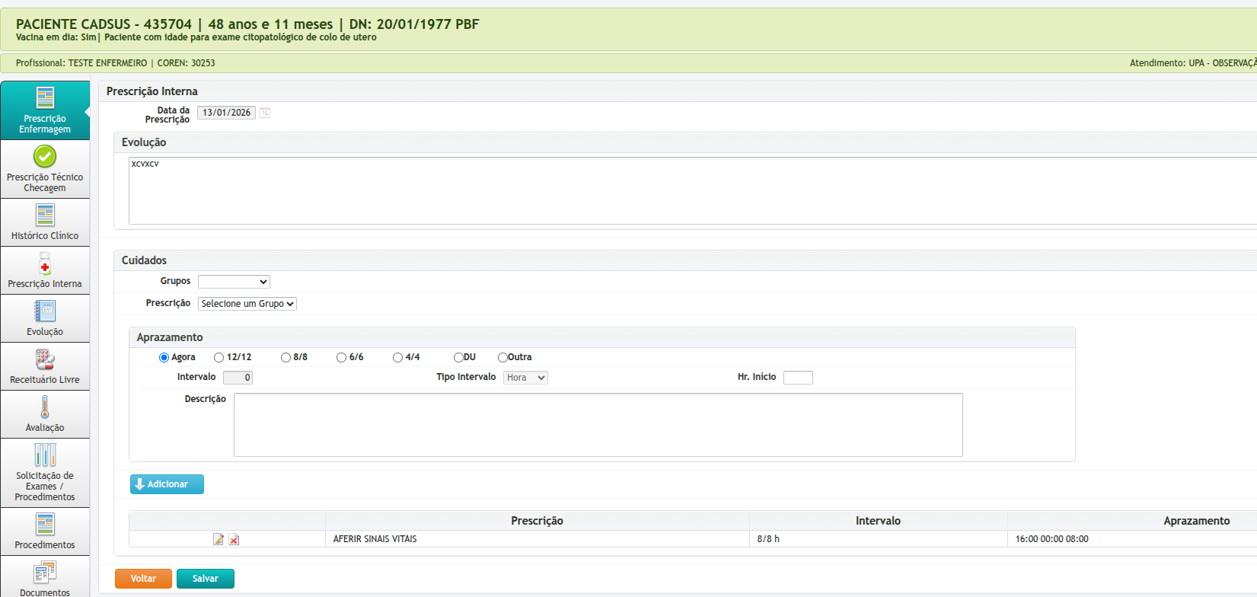Edit the AFERIR SINAIS VITAIS row
This screenshot has width=1257, height=597.
point(219,539)
